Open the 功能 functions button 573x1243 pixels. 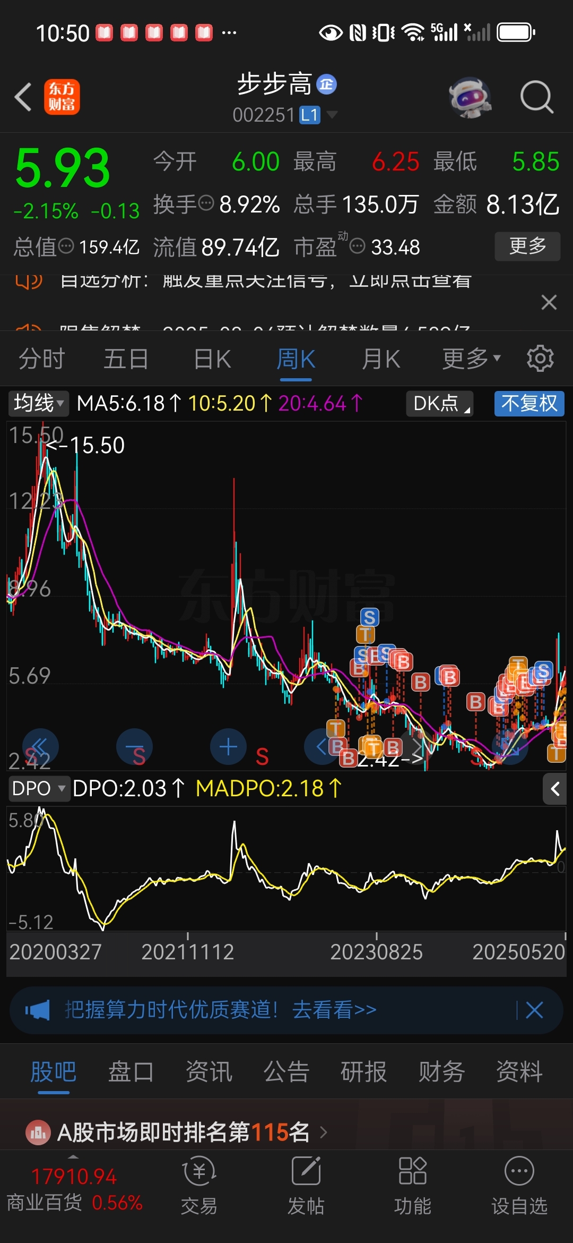(412, 1186)
